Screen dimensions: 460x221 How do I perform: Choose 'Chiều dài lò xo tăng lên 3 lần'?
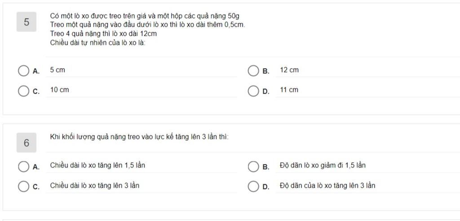click(x=94, y=186)
